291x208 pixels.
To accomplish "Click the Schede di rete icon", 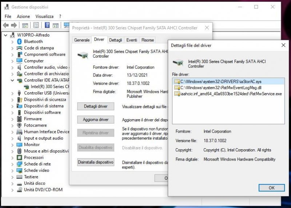I will [19, 164].
